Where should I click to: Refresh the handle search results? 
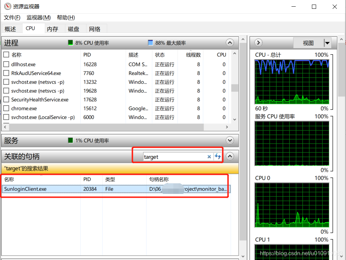218,157
